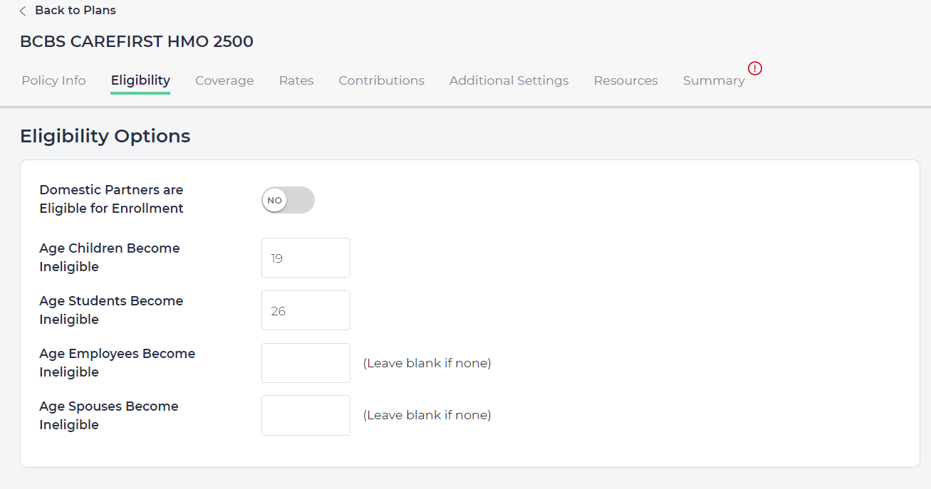Image resolution: width=931 pixels, height=489 pixels.
Task: Go back via Back to Plans link
Action: tap(75, 11)
